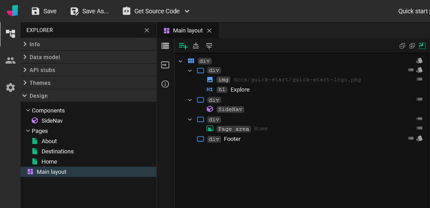Close the Main layout tab
This screenshot has width=430, height=208.
pyautogui.click(x=209, y=30)
